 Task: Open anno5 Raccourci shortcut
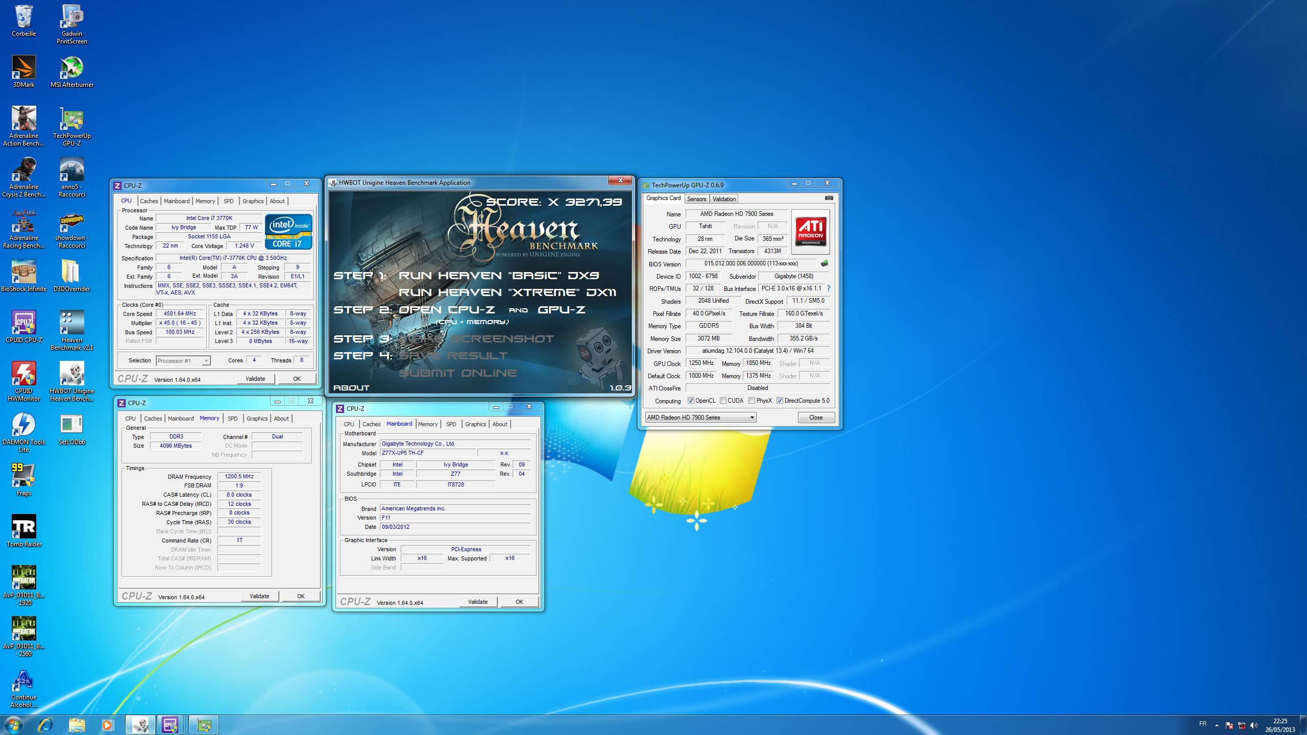coord(72,177)
